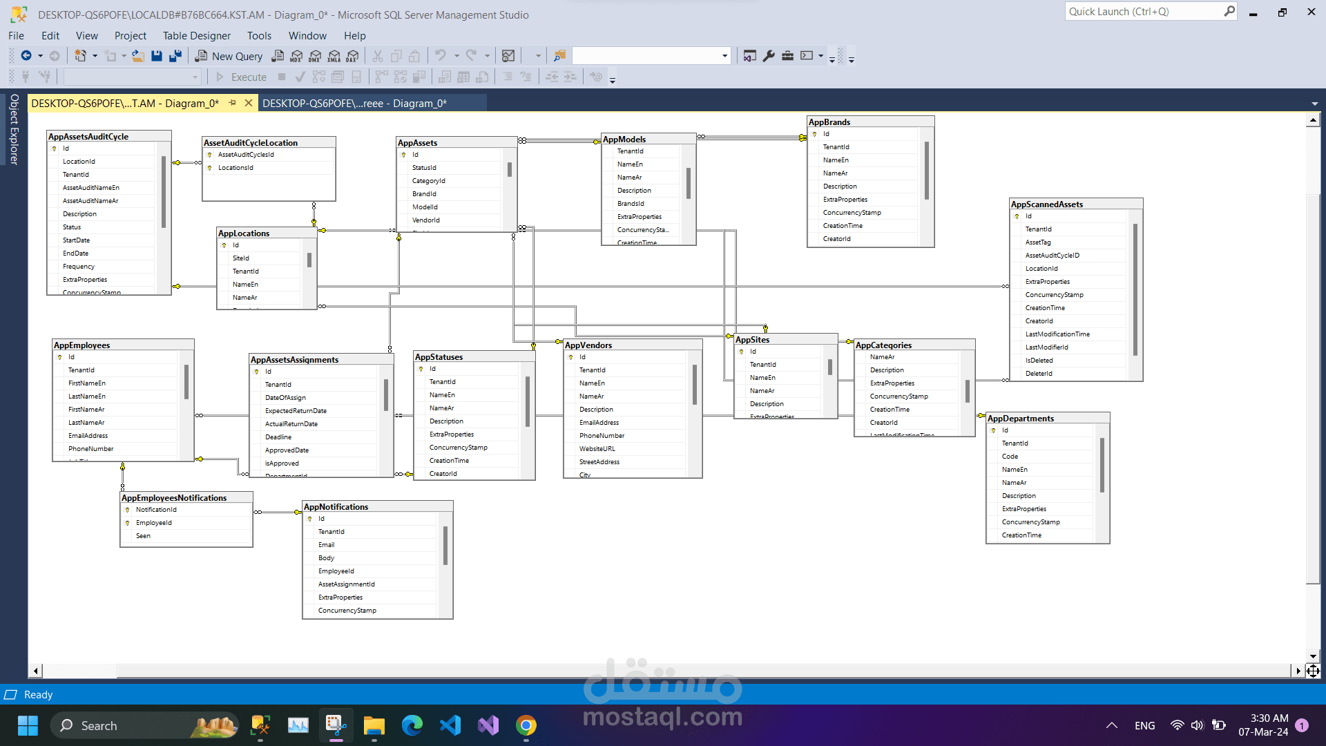Select the AssetTag column in AppScannedAssets
The width and height of the screenshot is (1326, 746).
click(x=1038, y=242)
